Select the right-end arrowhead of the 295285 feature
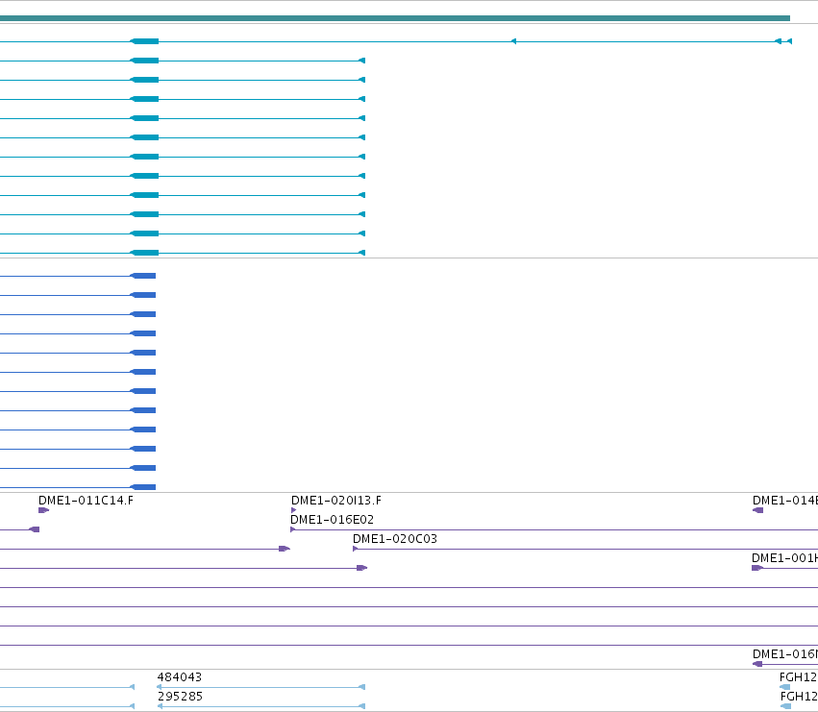818x712 pixels. coord(362,707)
